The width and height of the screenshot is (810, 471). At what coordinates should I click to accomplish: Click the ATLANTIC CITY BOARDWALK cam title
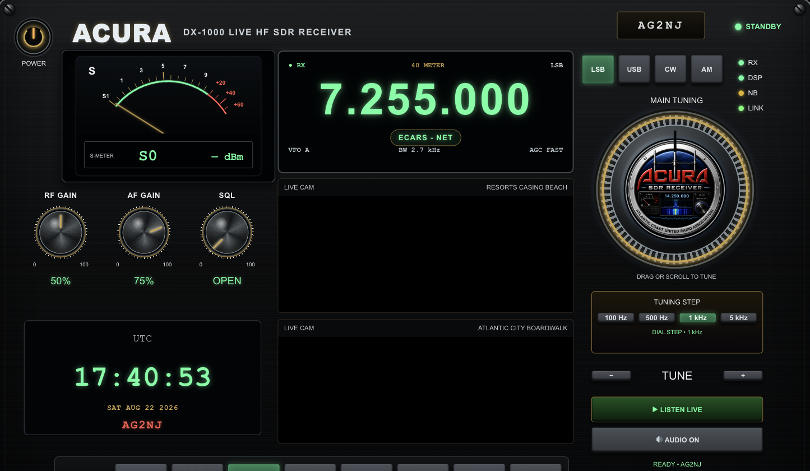pos(522,328)
